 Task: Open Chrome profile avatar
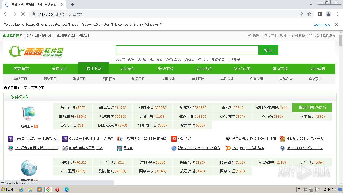pos(328,14)
